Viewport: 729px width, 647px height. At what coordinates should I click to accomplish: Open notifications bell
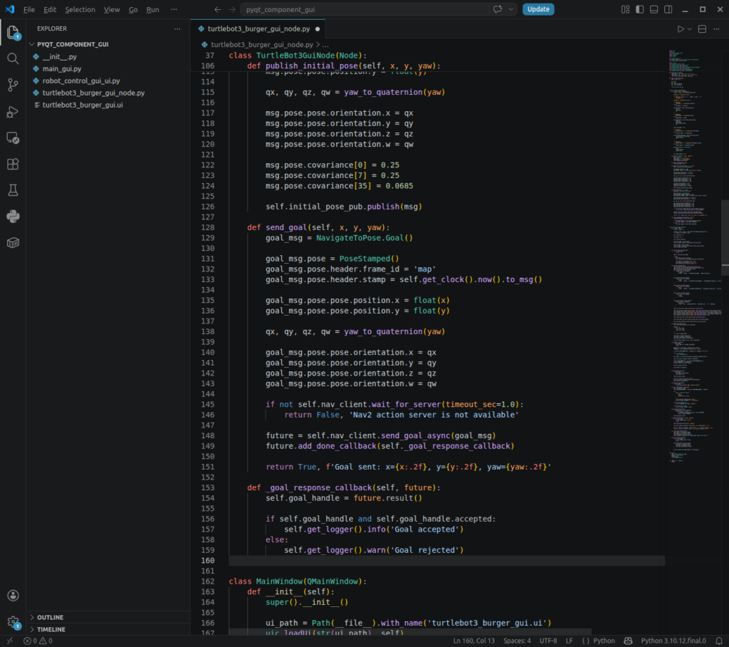click(719, 641)
